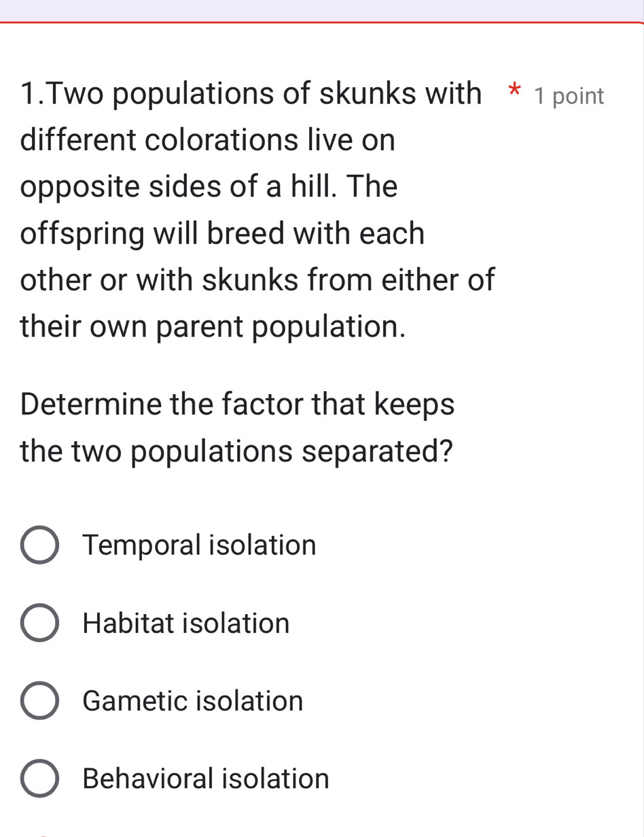
Task: Click the circle next to Temporal isolation
Action: click(39, 545)
